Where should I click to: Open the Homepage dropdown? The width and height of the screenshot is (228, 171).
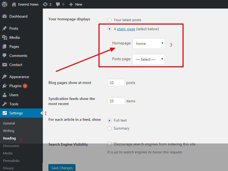149,43
